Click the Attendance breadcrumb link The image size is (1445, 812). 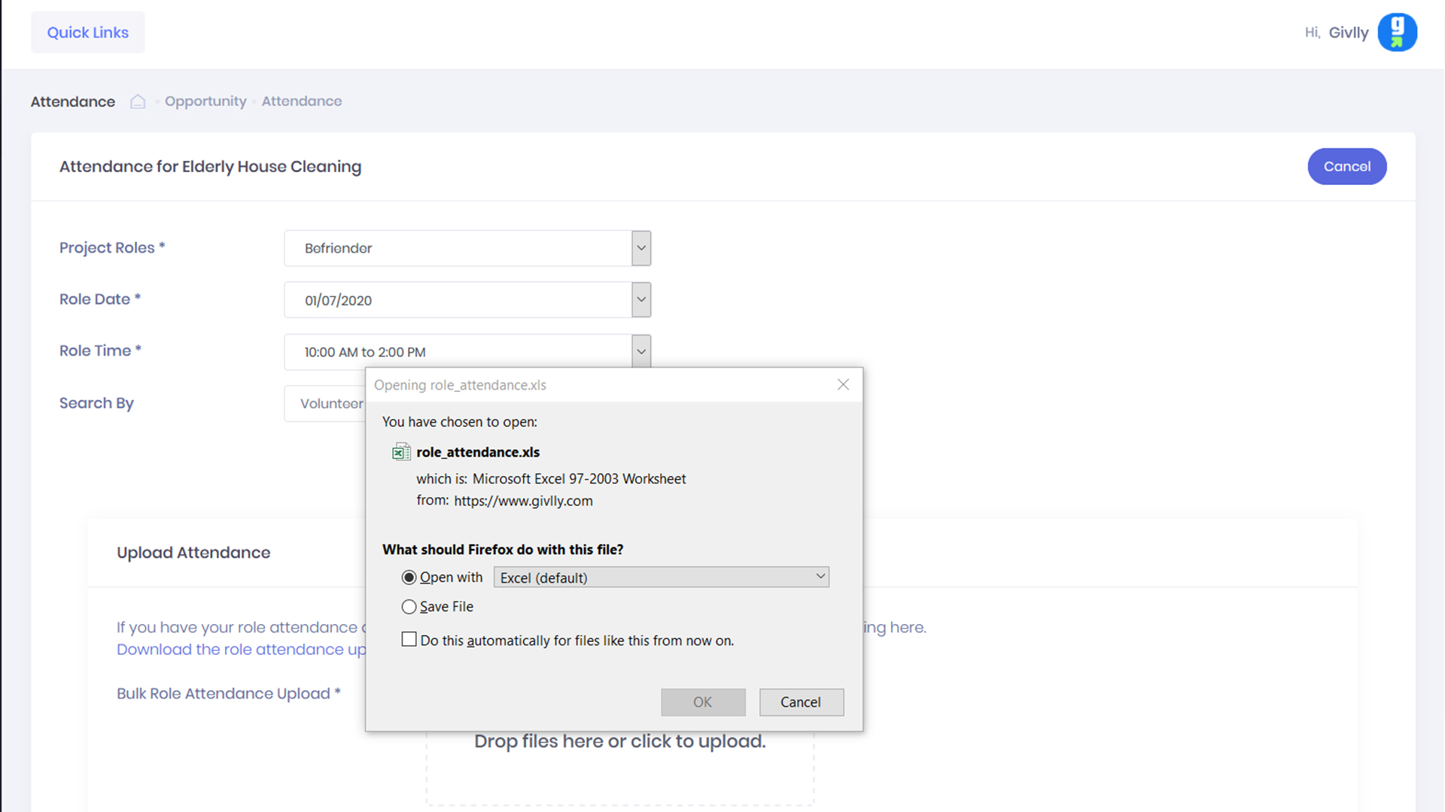coord(301,101)
